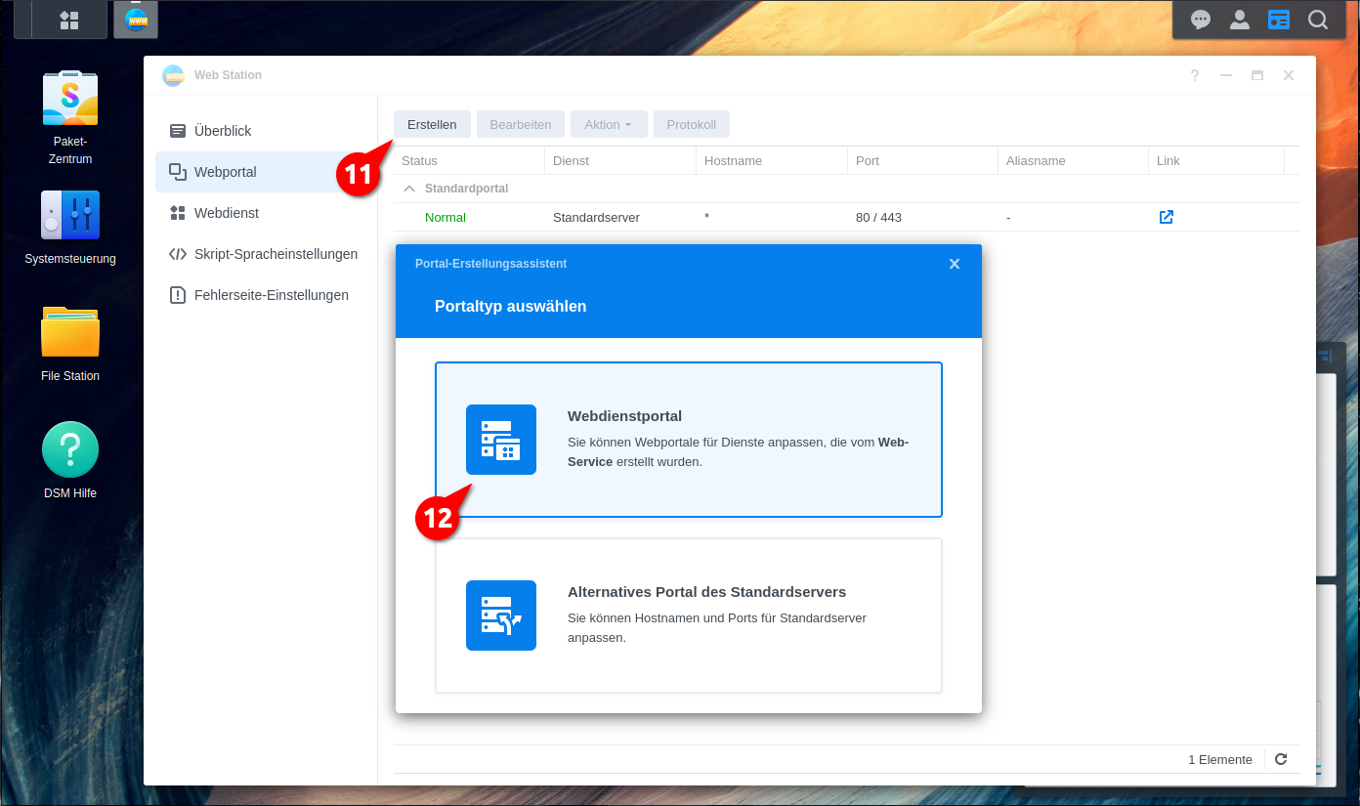Viewport: 1360px width, 806px height.
Task: Click the Erstellen button
Action: point(432,124)
